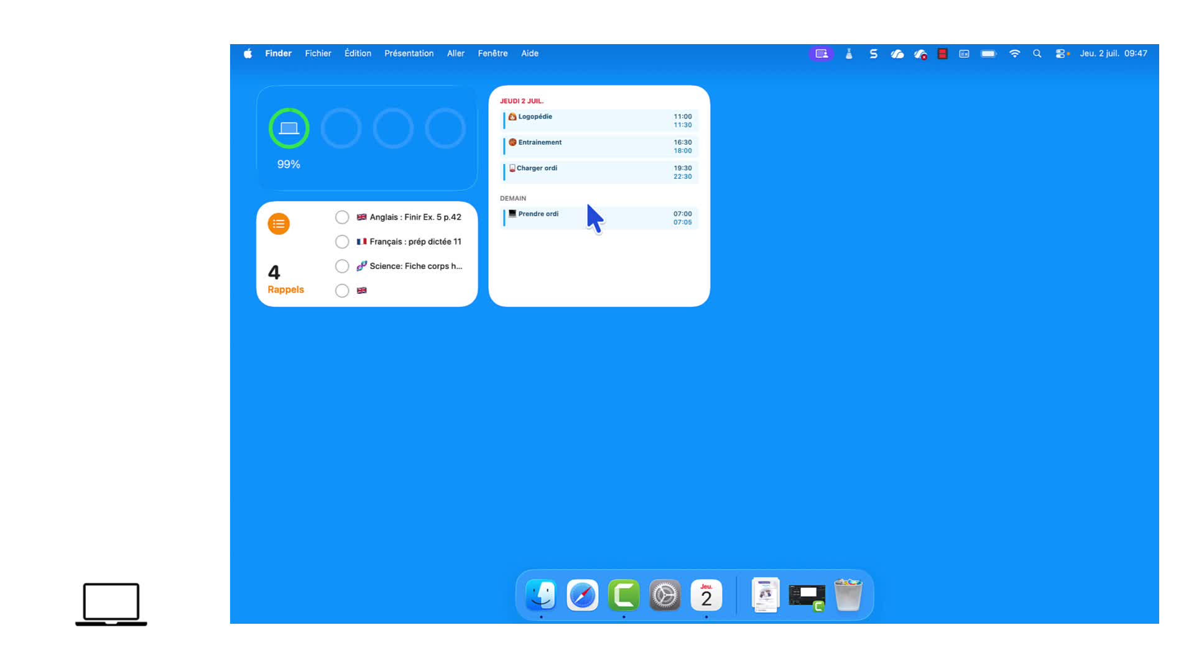
Task: Click the date and time in menu bar
Action: point(1113,53)
